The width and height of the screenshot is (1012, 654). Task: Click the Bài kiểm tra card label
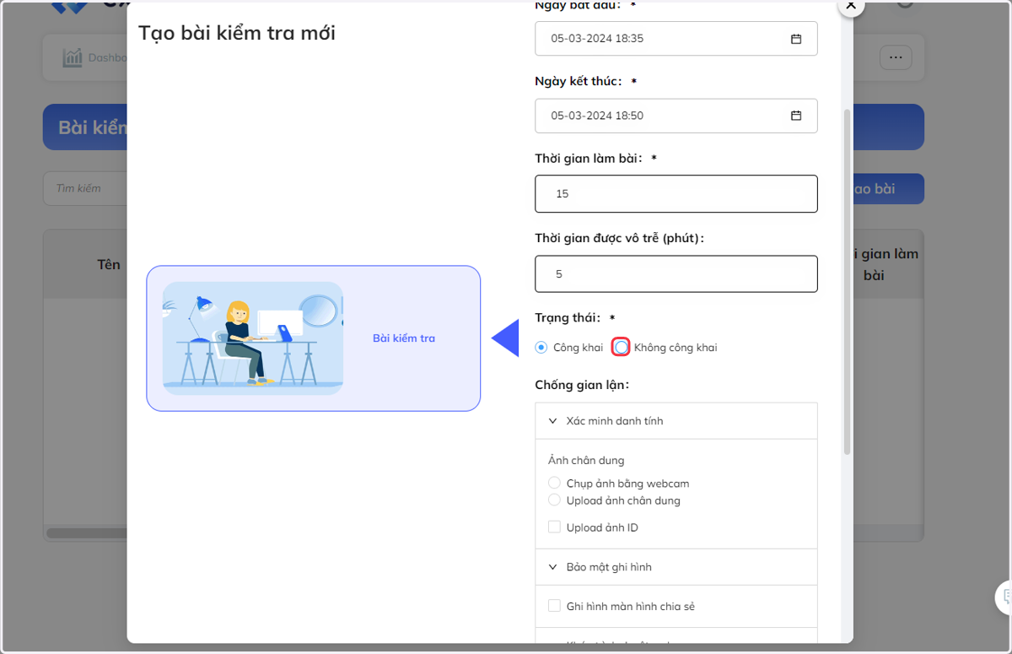(x=404, y=338)
